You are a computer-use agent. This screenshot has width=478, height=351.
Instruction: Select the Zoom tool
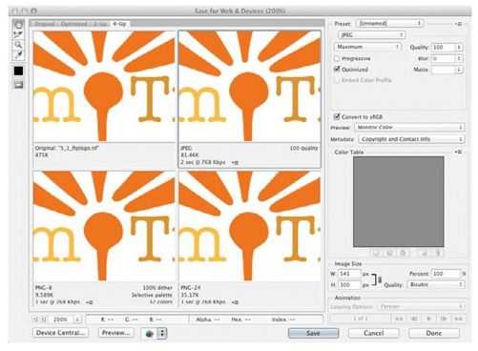point(18,45)
